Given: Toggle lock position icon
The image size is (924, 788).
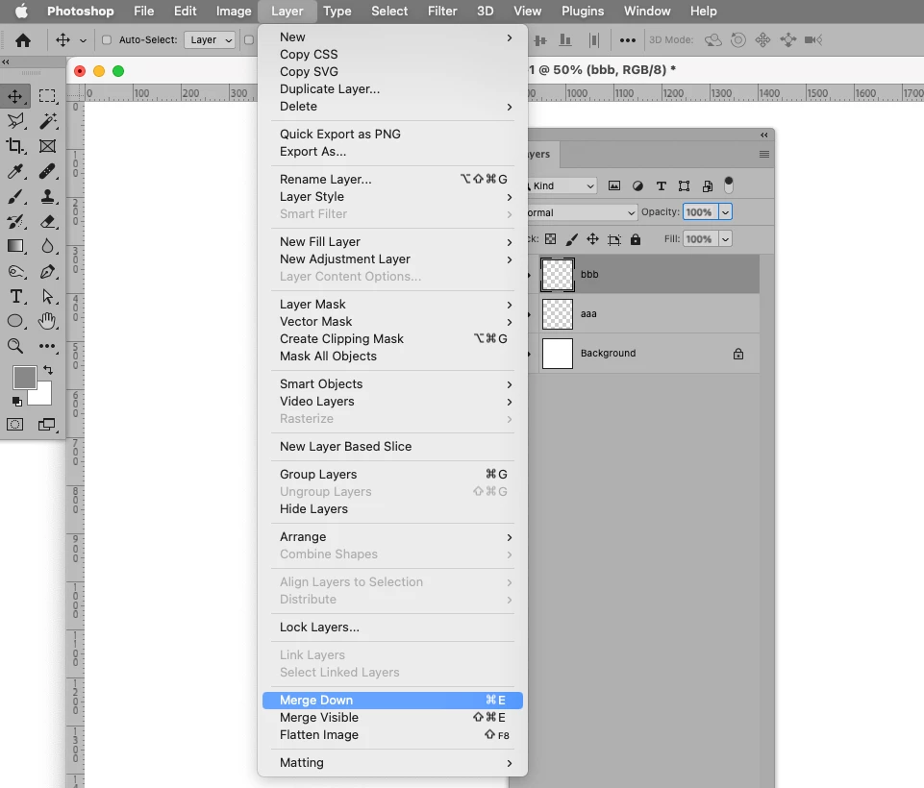Looking at the screenshot, I should pyautogui.click(x=593, y=239).
